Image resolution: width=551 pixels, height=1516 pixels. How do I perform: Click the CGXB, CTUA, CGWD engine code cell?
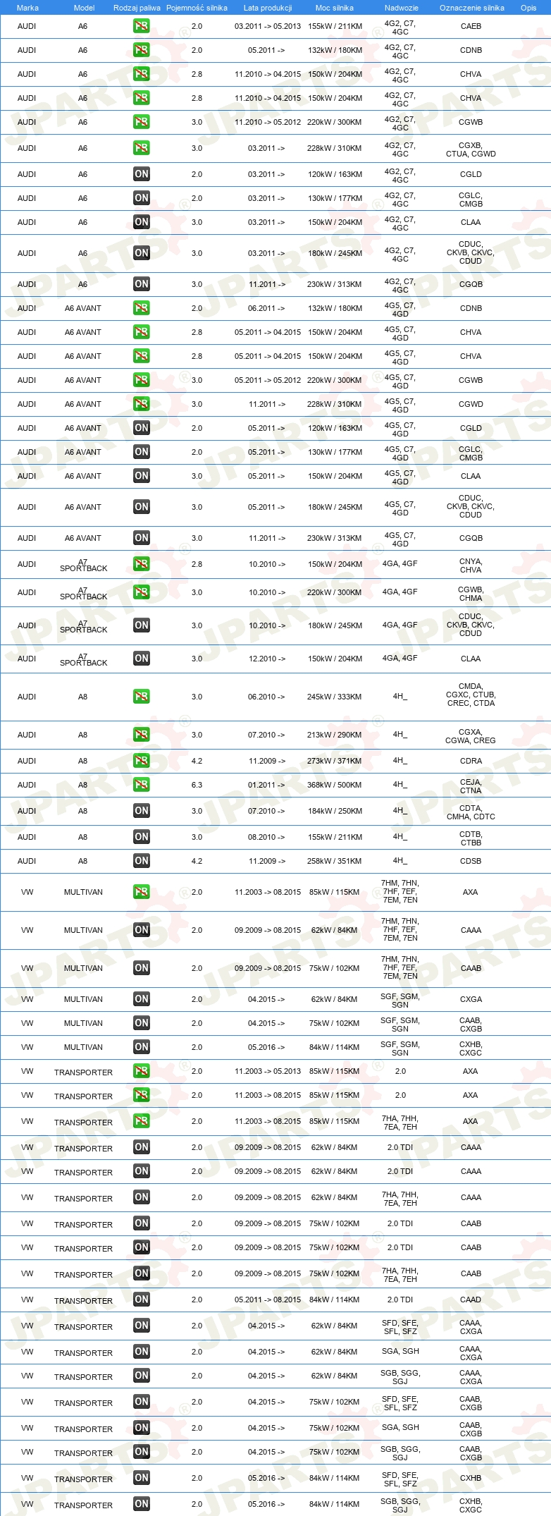click(471, 149)
